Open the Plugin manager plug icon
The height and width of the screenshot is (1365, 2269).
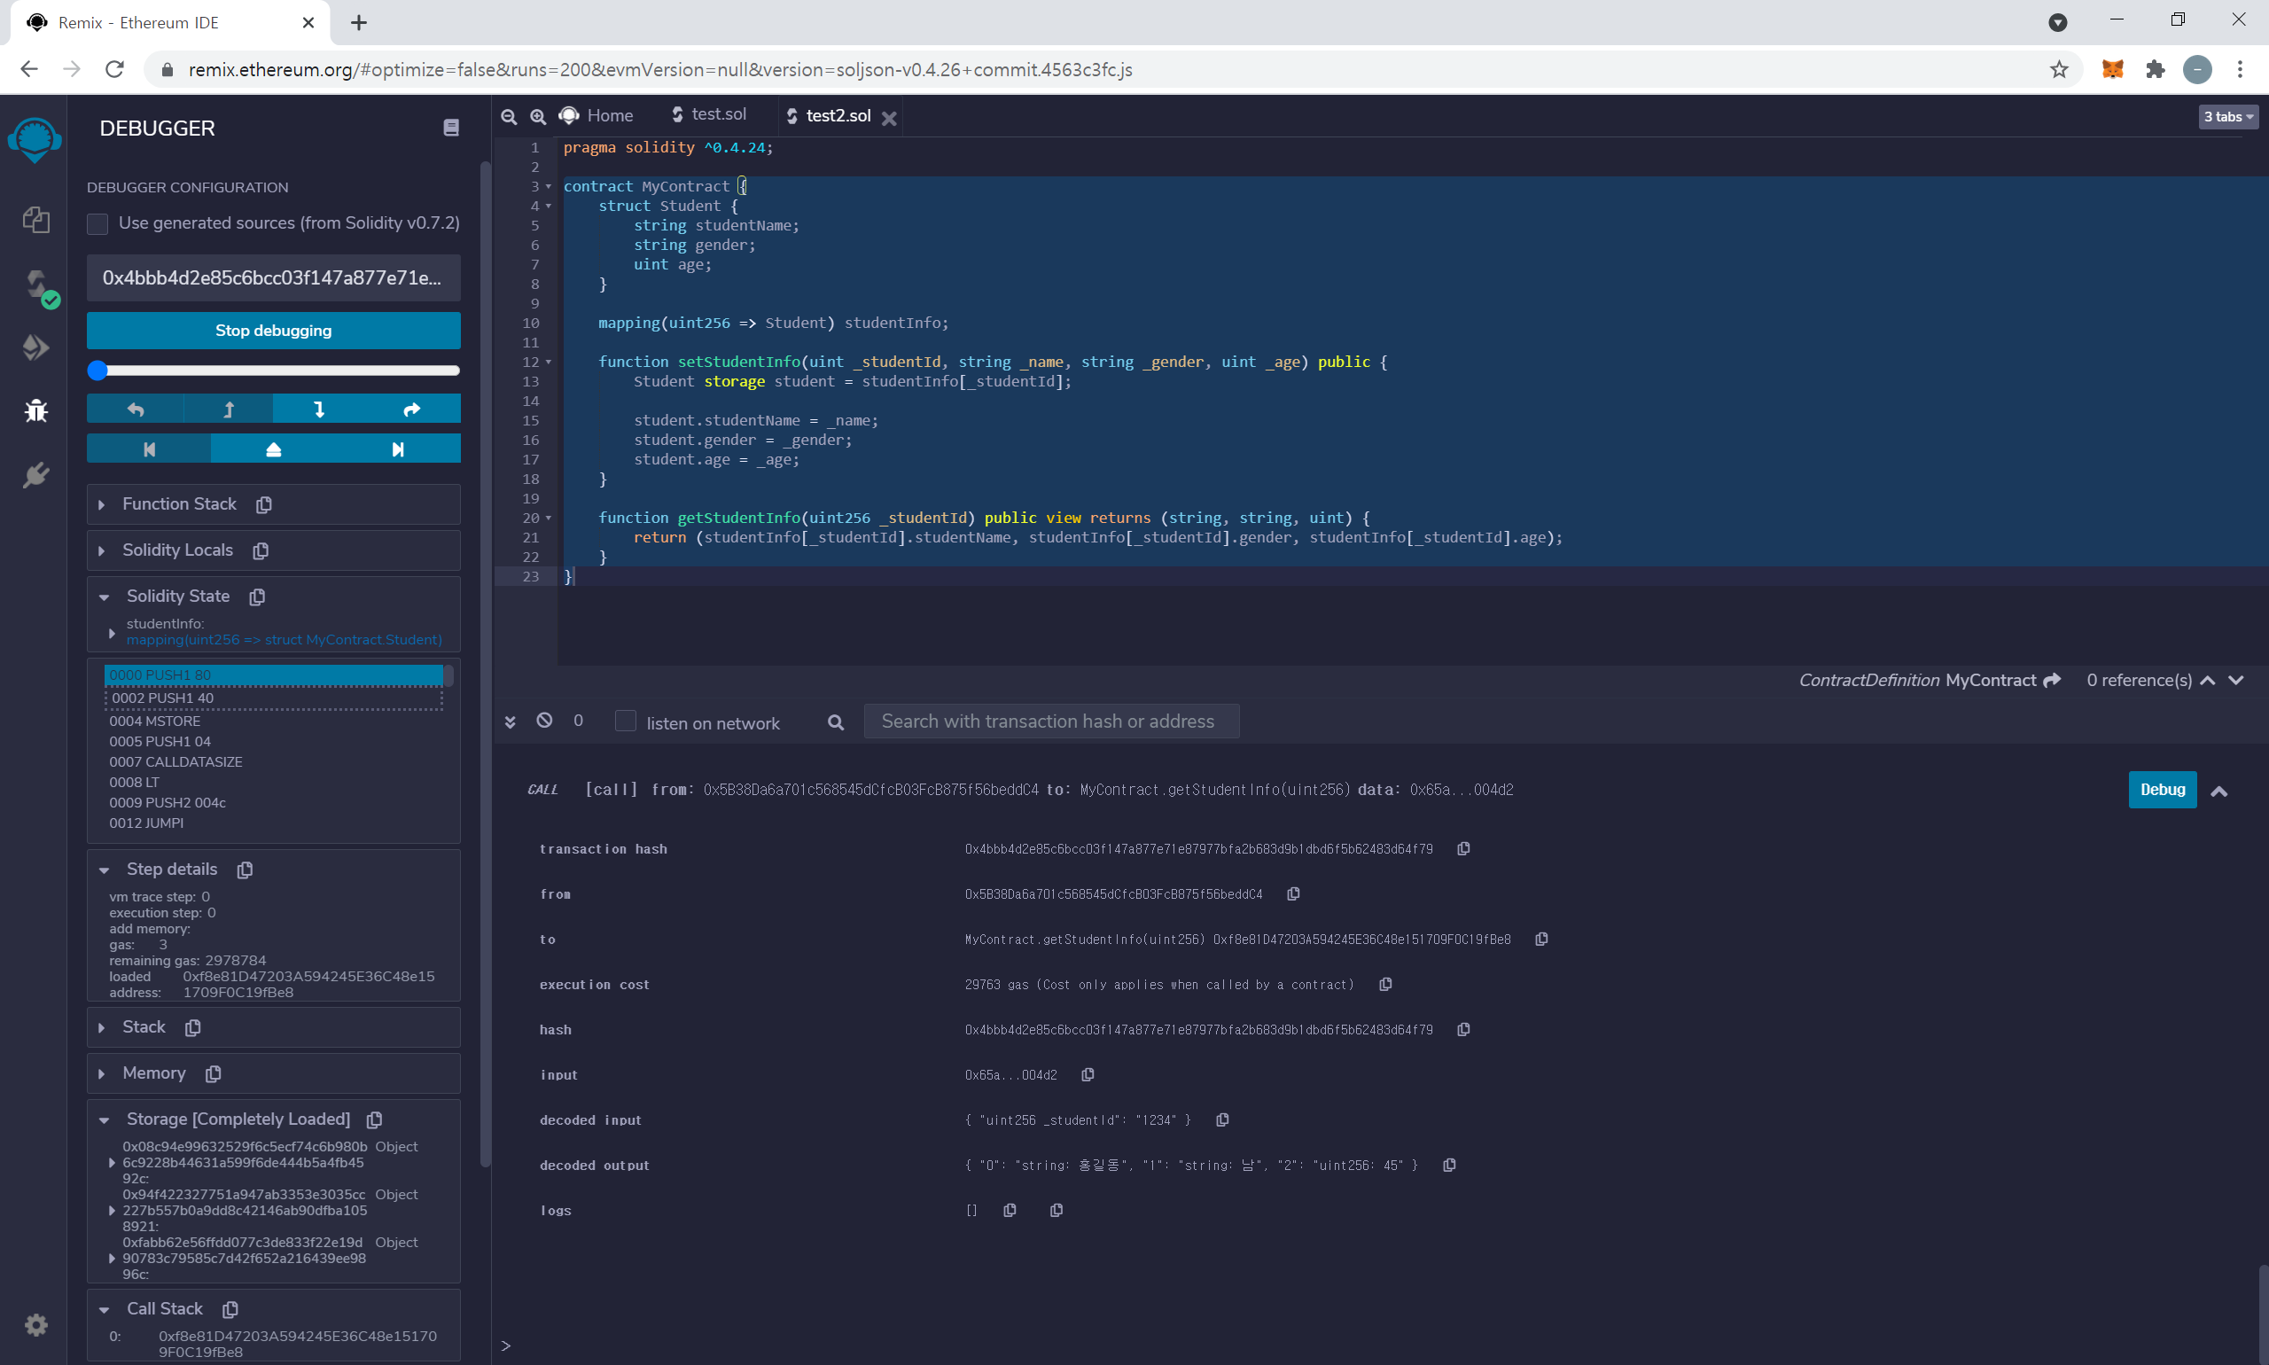click(x=35, y=474)
